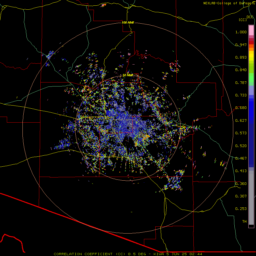Click the TH threshold label
Screen dimensions: 256x256
click(x=244, y=222)
